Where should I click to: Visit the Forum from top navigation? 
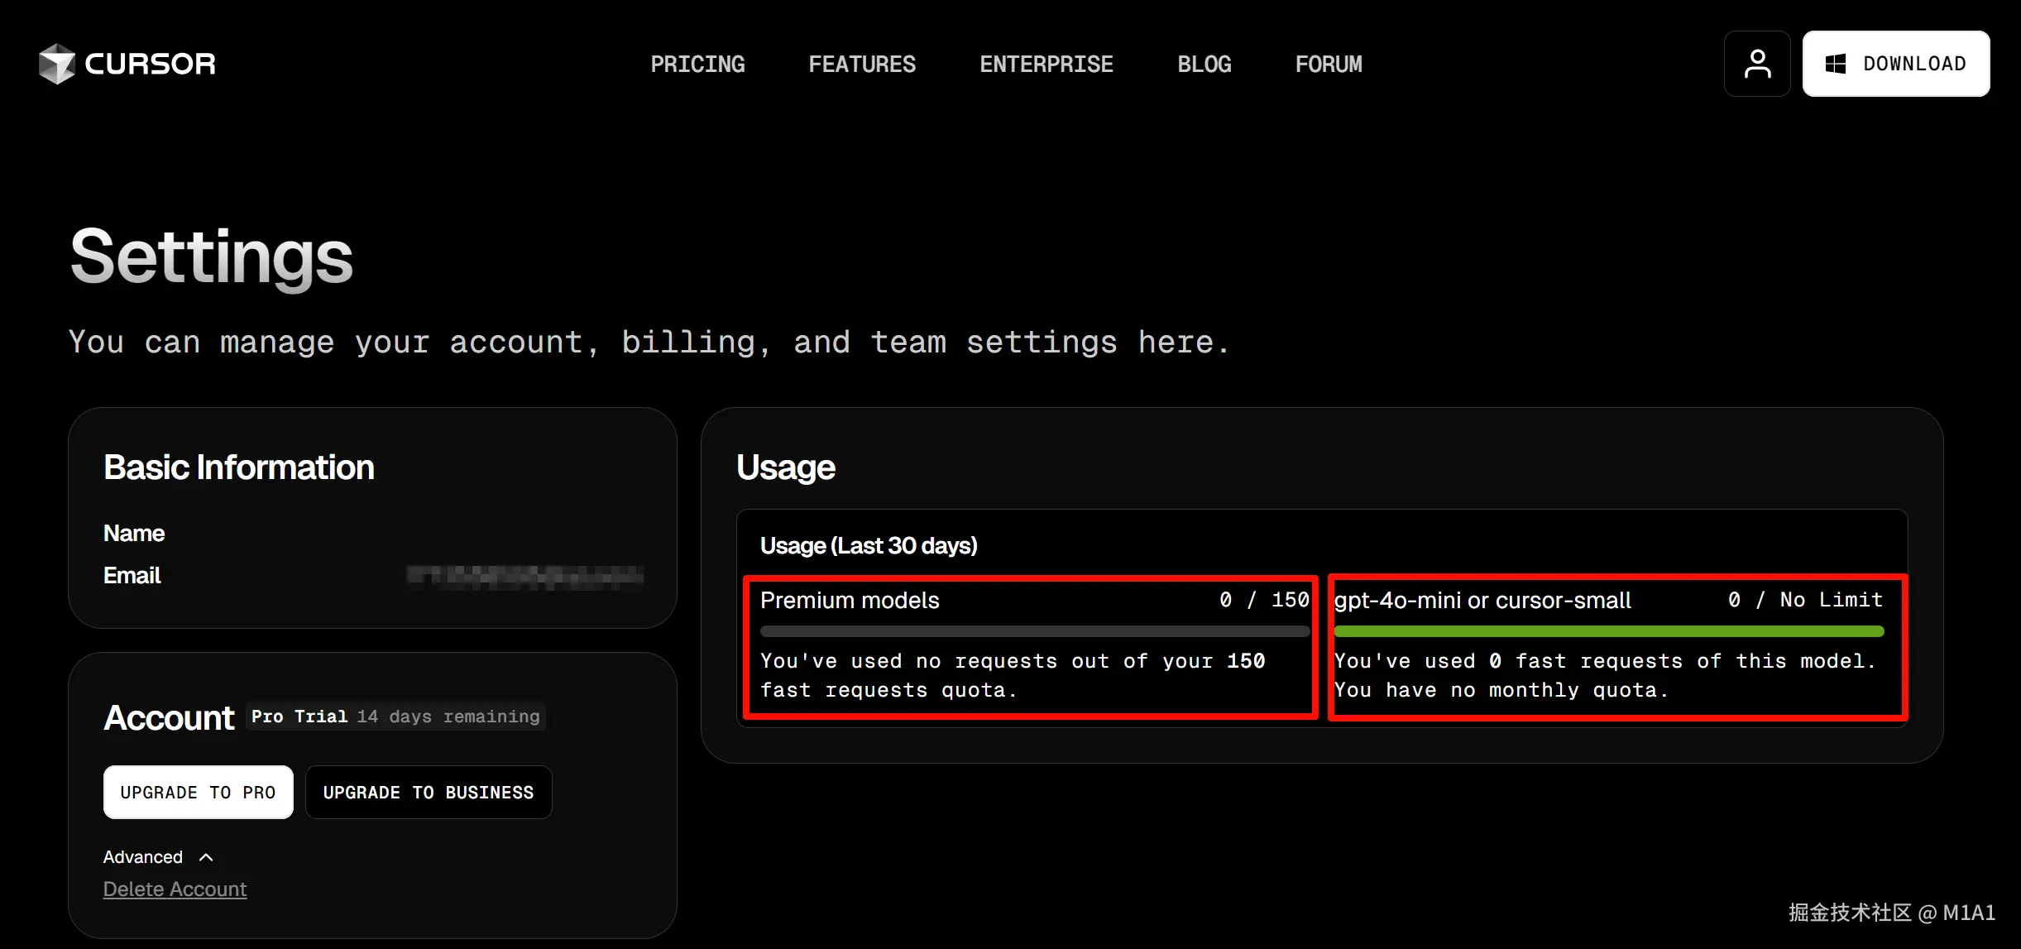pyautogui.click(x=1329, y=64)
